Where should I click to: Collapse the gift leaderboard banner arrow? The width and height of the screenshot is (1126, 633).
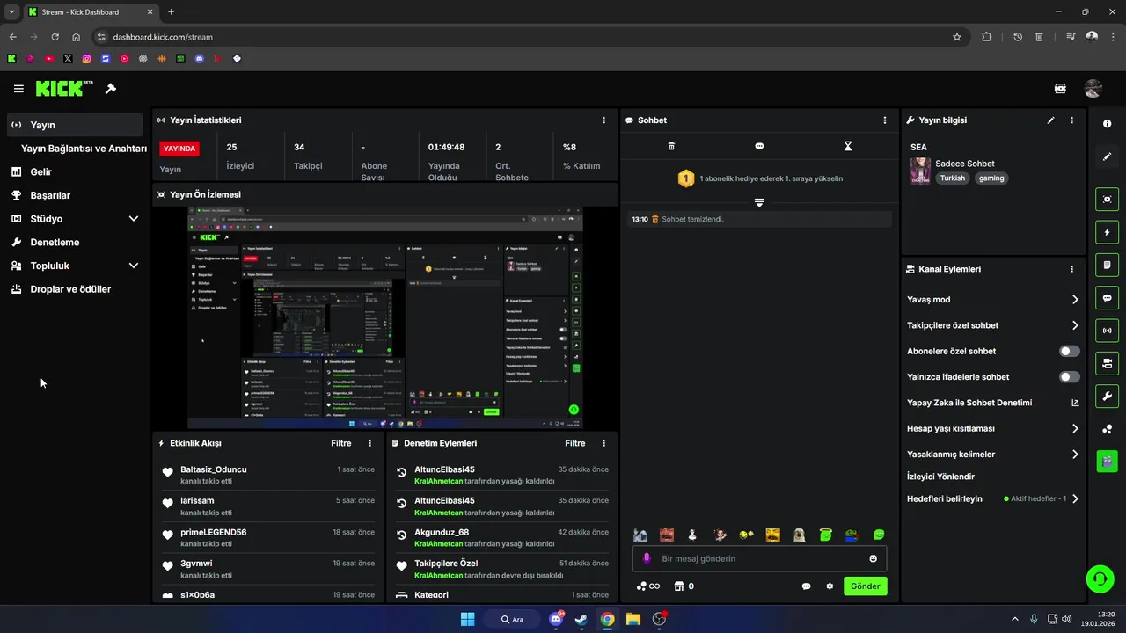click(759, 202)
